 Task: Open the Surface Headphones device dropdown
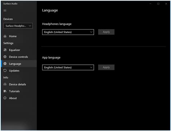pos(18,26)
